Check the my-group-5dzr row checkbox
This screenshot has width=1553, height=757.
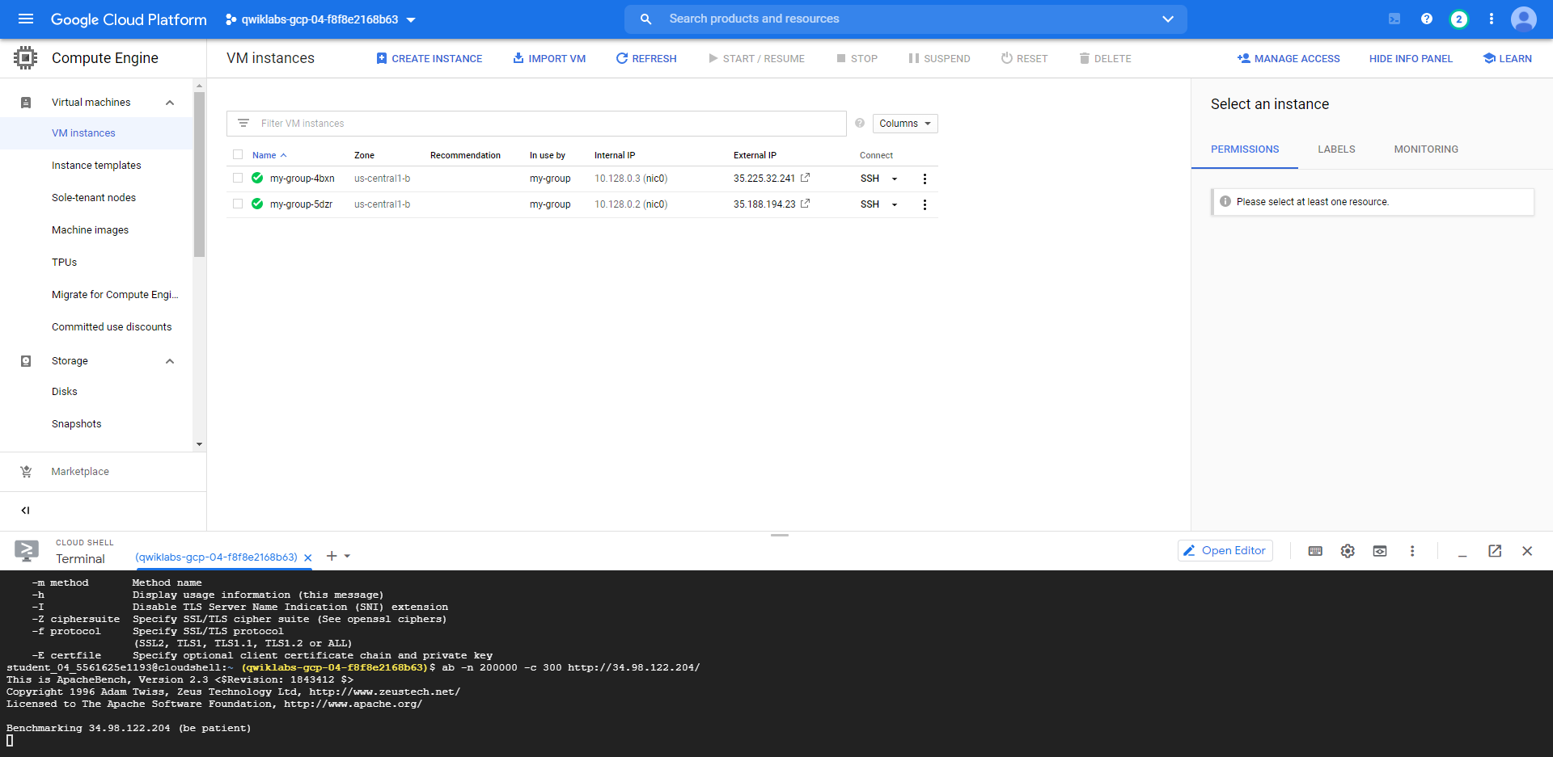coord(238,204)
